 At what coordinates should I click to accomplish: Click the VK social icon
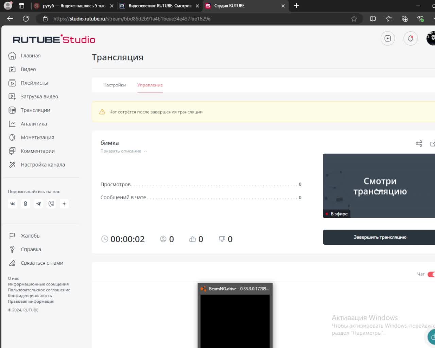[13, 204]
